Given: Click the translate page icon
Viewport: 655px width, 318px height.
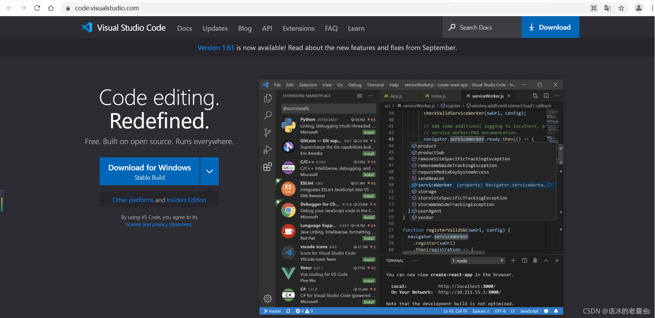Looking at the screenshot, I should click(x=607, y=8).
